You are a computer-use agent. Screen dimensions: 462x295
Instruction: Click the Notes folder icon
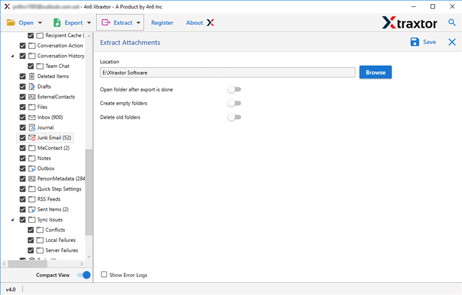click(32, 158)
